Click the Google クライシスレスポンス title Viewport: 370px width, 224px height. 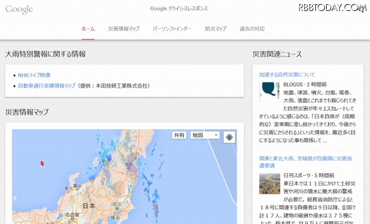click(x=179, y=9)
